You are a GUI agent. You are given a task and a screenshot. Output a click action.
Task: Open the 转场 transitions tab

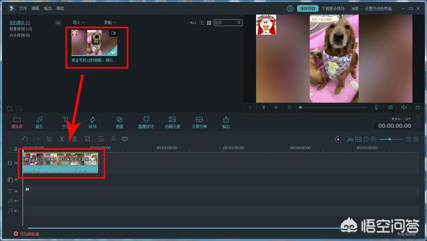(x=93, y=122)
